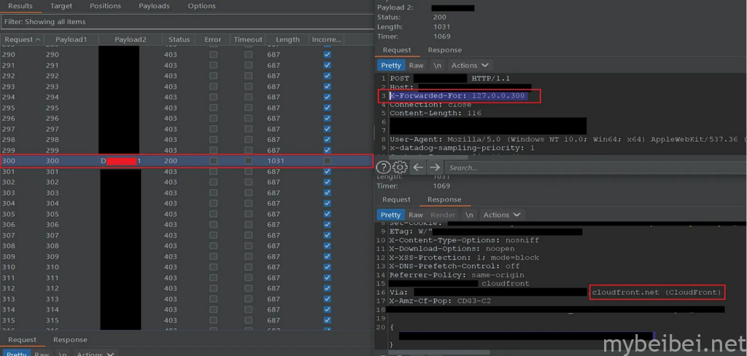Select Raw view in response viewer
The image size is (747, 356).
click(x=416, y=215)
